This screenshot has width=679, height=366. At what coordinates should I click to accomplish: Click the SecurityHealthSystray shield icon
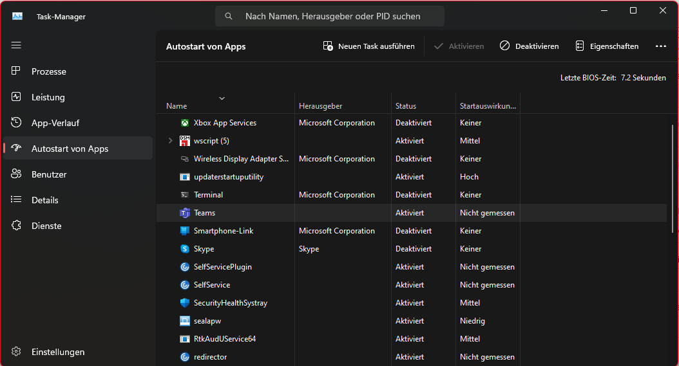click(184, 303)
